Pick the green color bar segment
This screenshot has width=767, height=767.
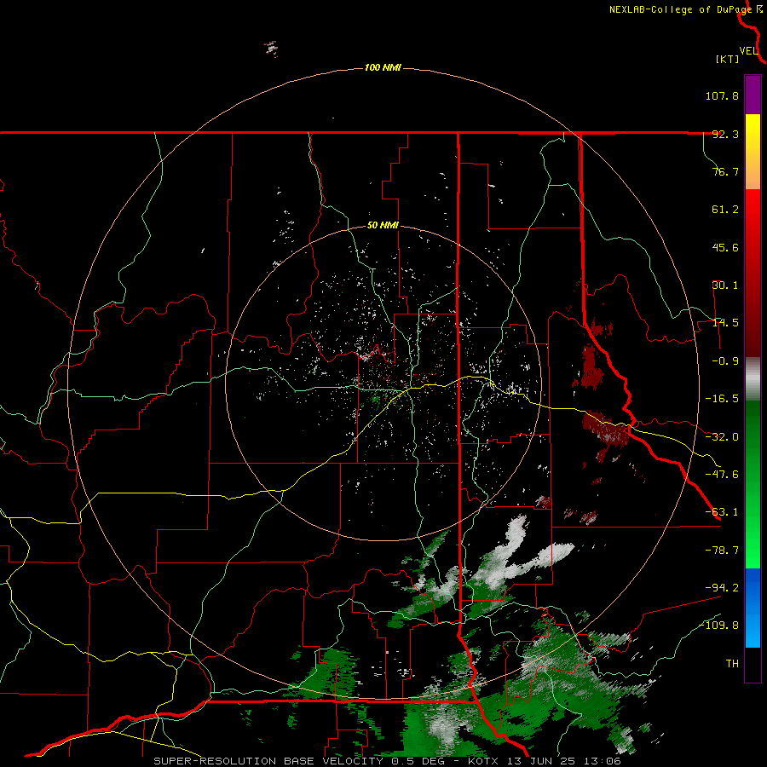pos(753,484)
